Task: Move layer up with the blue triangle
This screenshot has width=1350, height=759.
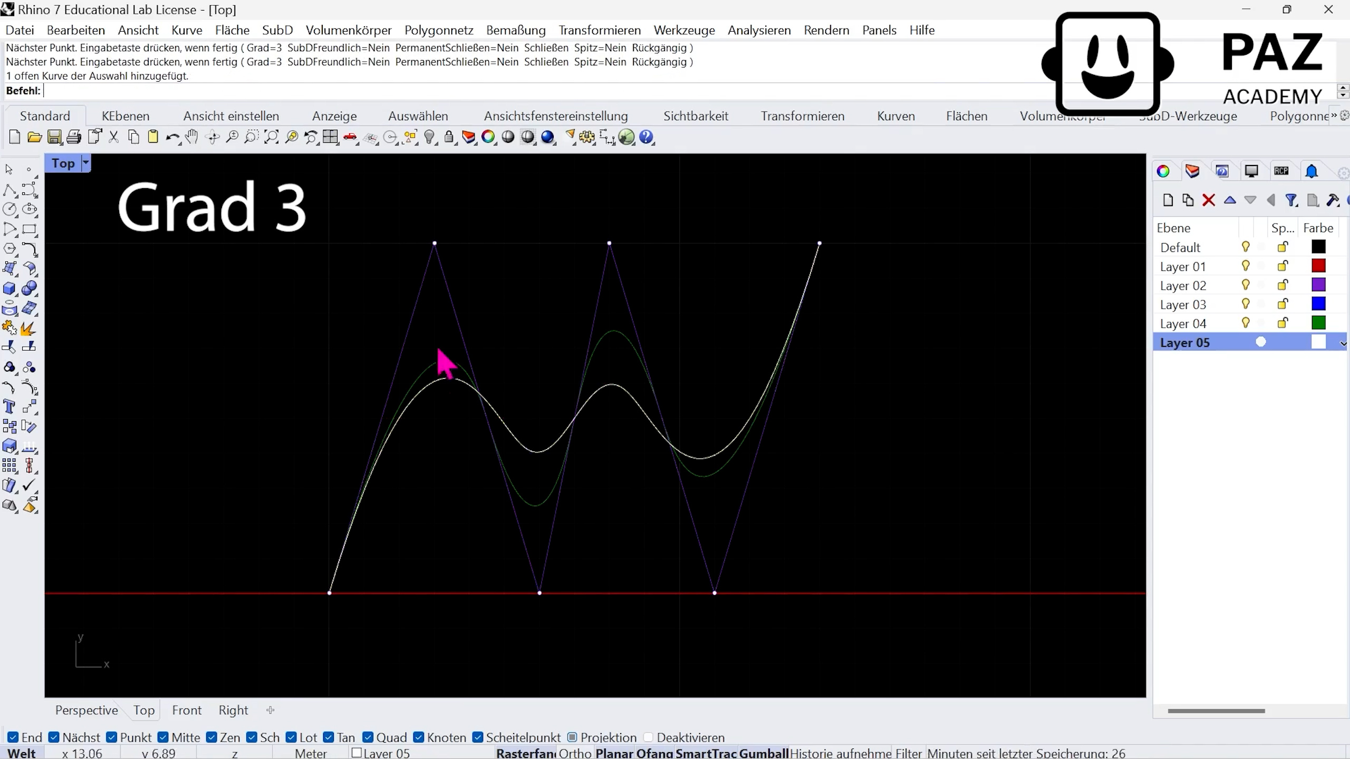Action: tap(1230, 200)
